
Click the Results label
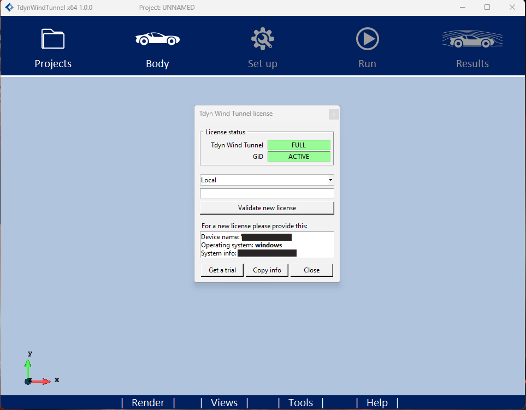coord(472,64)
